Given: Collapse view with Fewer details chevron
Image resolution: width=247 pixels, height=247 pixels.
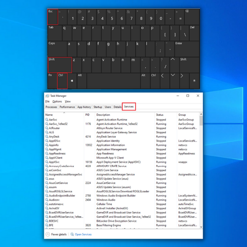Looking at the screenshot, I should pos(48,234).
